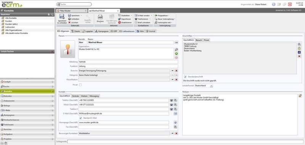This screenshot has width=305, height=145.
Task: Clear the Klassifikation field with red X
Action: pos(177,80)
